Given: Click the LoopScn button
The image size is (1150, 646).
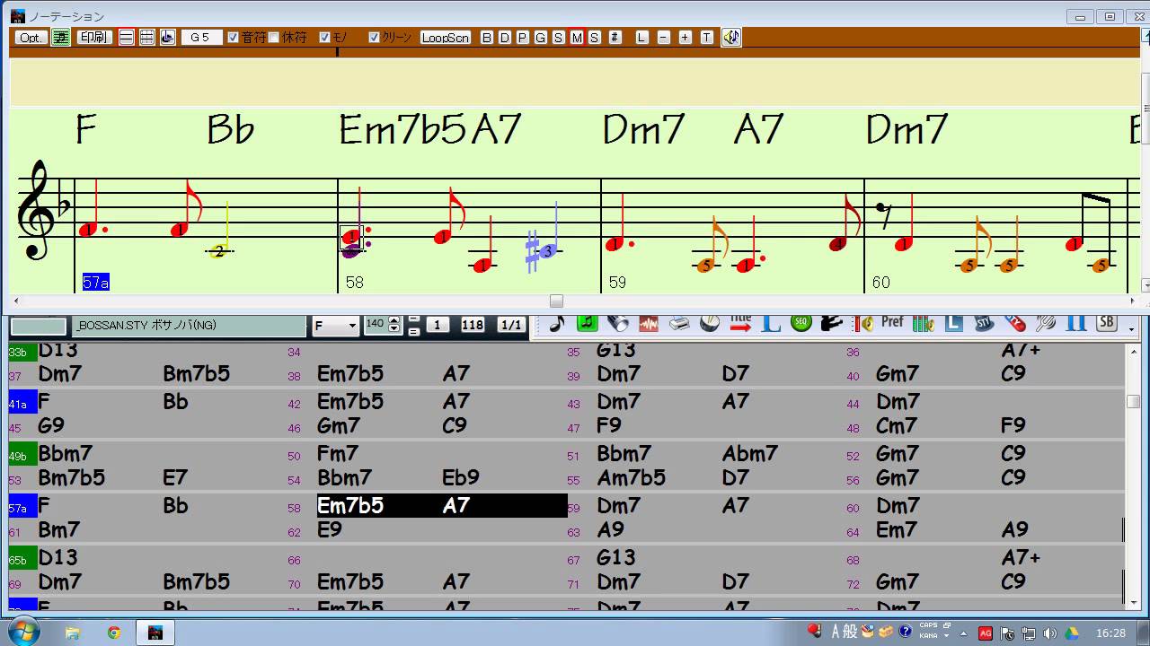Looking at the screenshot, I should pyautogui.click(x=446, y=38).
